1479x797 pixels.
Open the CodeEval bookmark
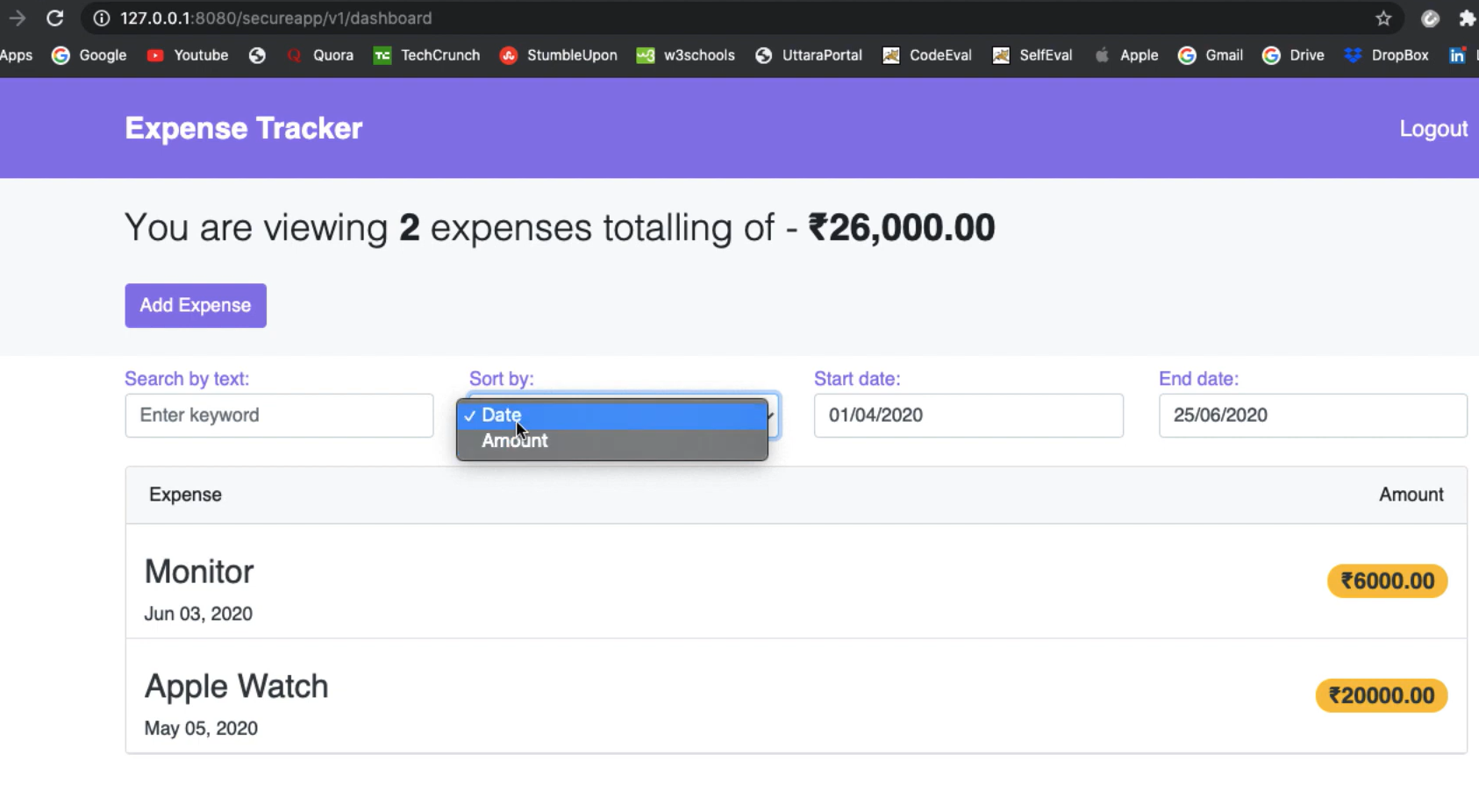click(926, 55)
